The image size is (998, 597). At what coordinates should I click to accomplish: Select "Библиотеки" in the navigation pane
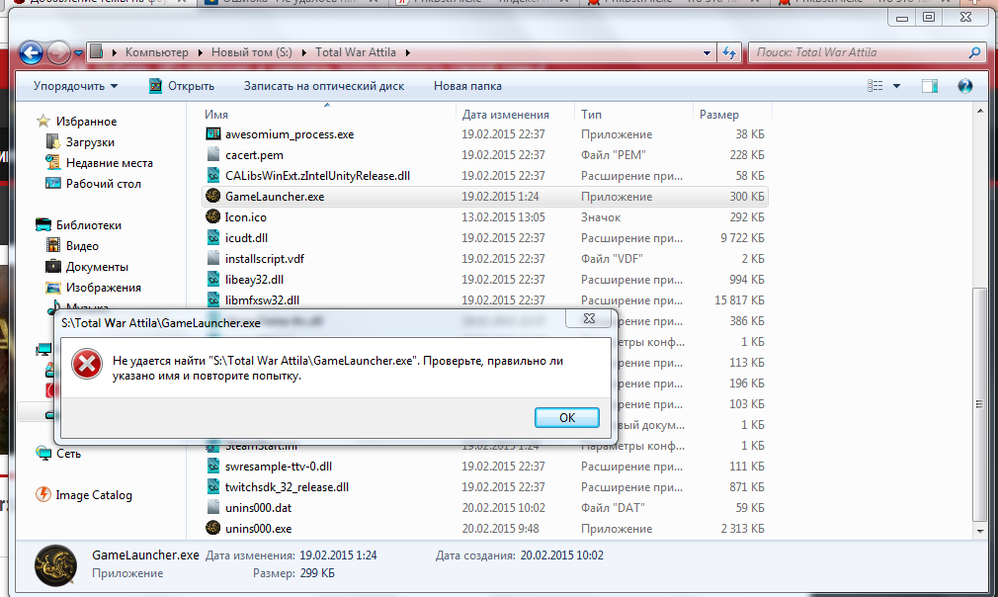click(x=88, y=224)
